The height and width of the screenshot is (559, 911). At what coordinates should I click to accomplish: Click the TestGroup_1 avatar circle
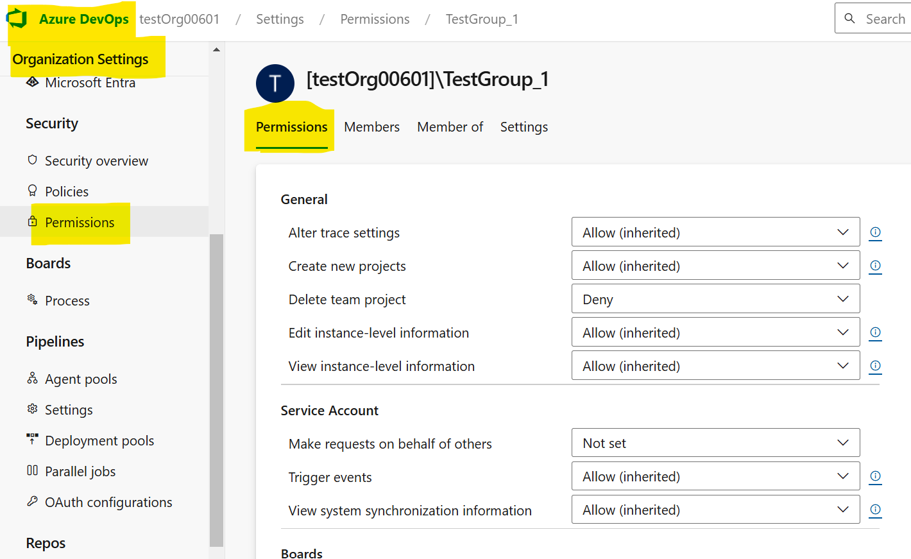point(275,83)
